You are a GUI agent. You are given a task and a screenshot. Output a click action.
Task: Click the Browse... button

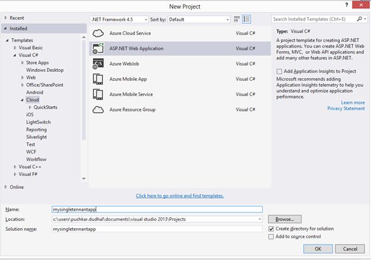point(285,219)
